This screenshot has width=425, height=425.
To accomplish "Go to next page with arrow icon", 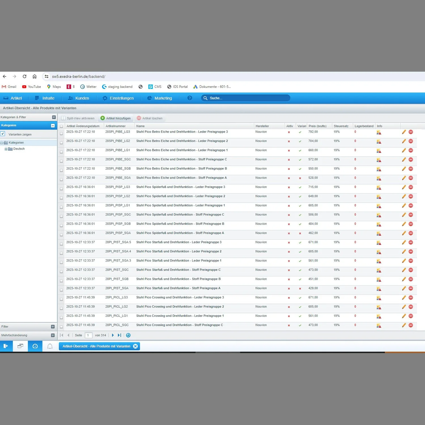I will click(113, 335).
